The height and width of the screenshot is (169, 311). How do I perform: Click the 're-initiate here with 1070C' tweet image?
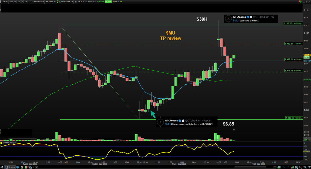[186, 122]
